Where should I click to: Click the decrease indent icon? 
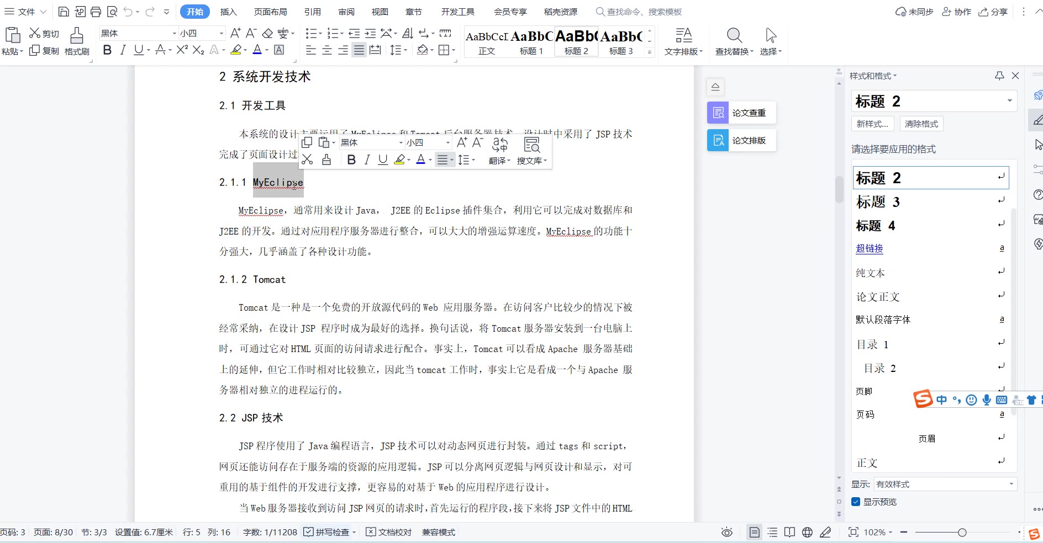click(354, 33)
